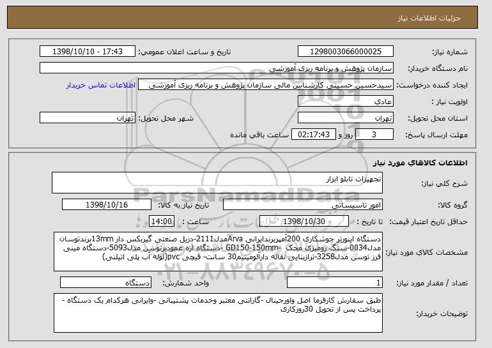Click the حداقل تاریخ اعتبار قیمت label
Viewport: 492px width, 348px height.
[429, 222]
